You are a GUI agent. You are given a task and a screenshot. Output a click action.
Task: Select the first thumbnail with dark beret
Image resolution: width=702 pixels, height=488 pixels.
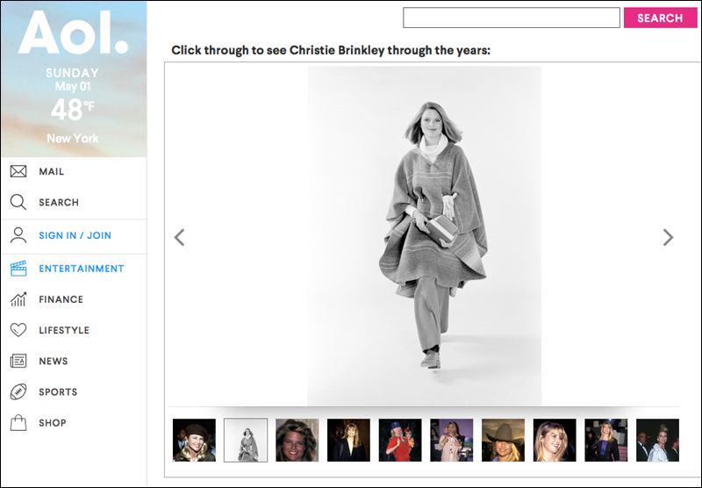194,440
